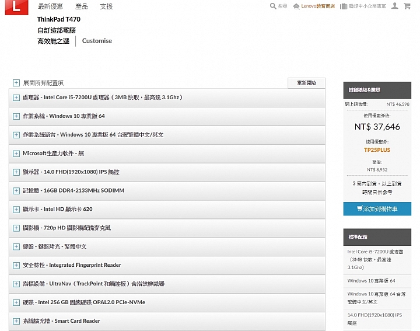The image size is (420, 331).
Task: Click the 標準配備 panel header
Action: 377,237
